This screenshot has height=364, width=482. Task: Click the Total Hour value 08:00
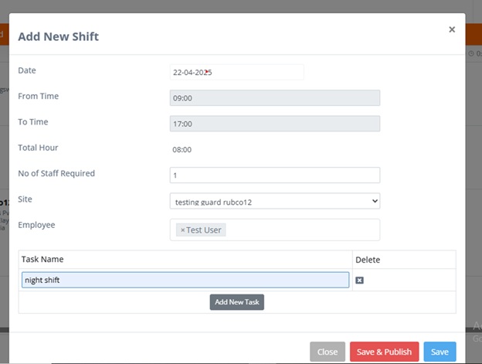point(182,150)
